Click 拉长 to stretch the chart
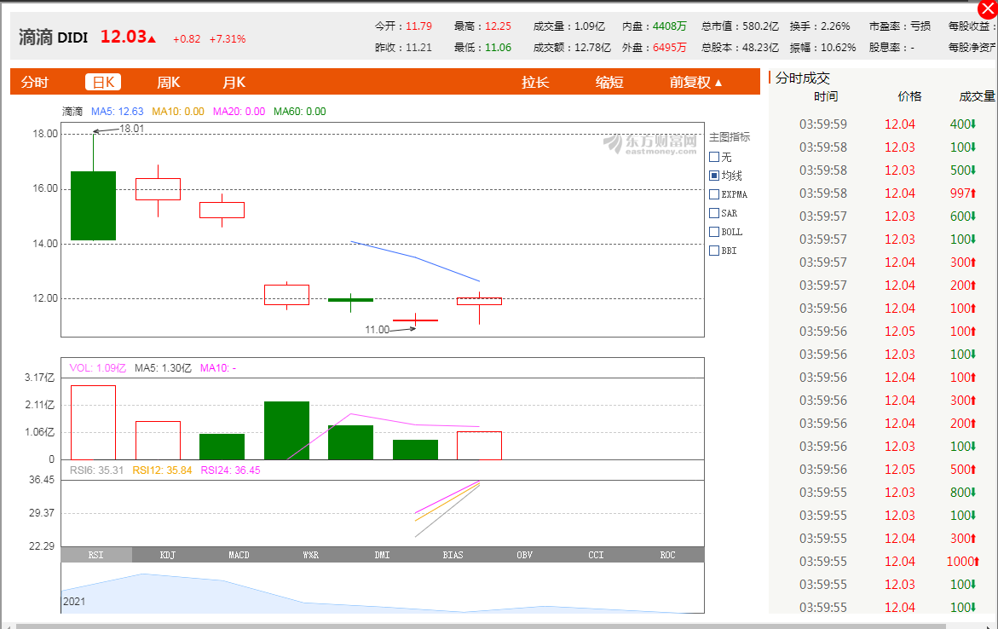Screen dimensions: 998x629 click(535, 82)
